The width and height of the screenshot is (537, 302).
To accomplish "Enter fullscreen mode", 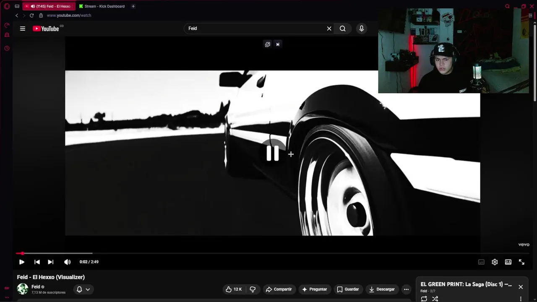I will click(521, 262).
